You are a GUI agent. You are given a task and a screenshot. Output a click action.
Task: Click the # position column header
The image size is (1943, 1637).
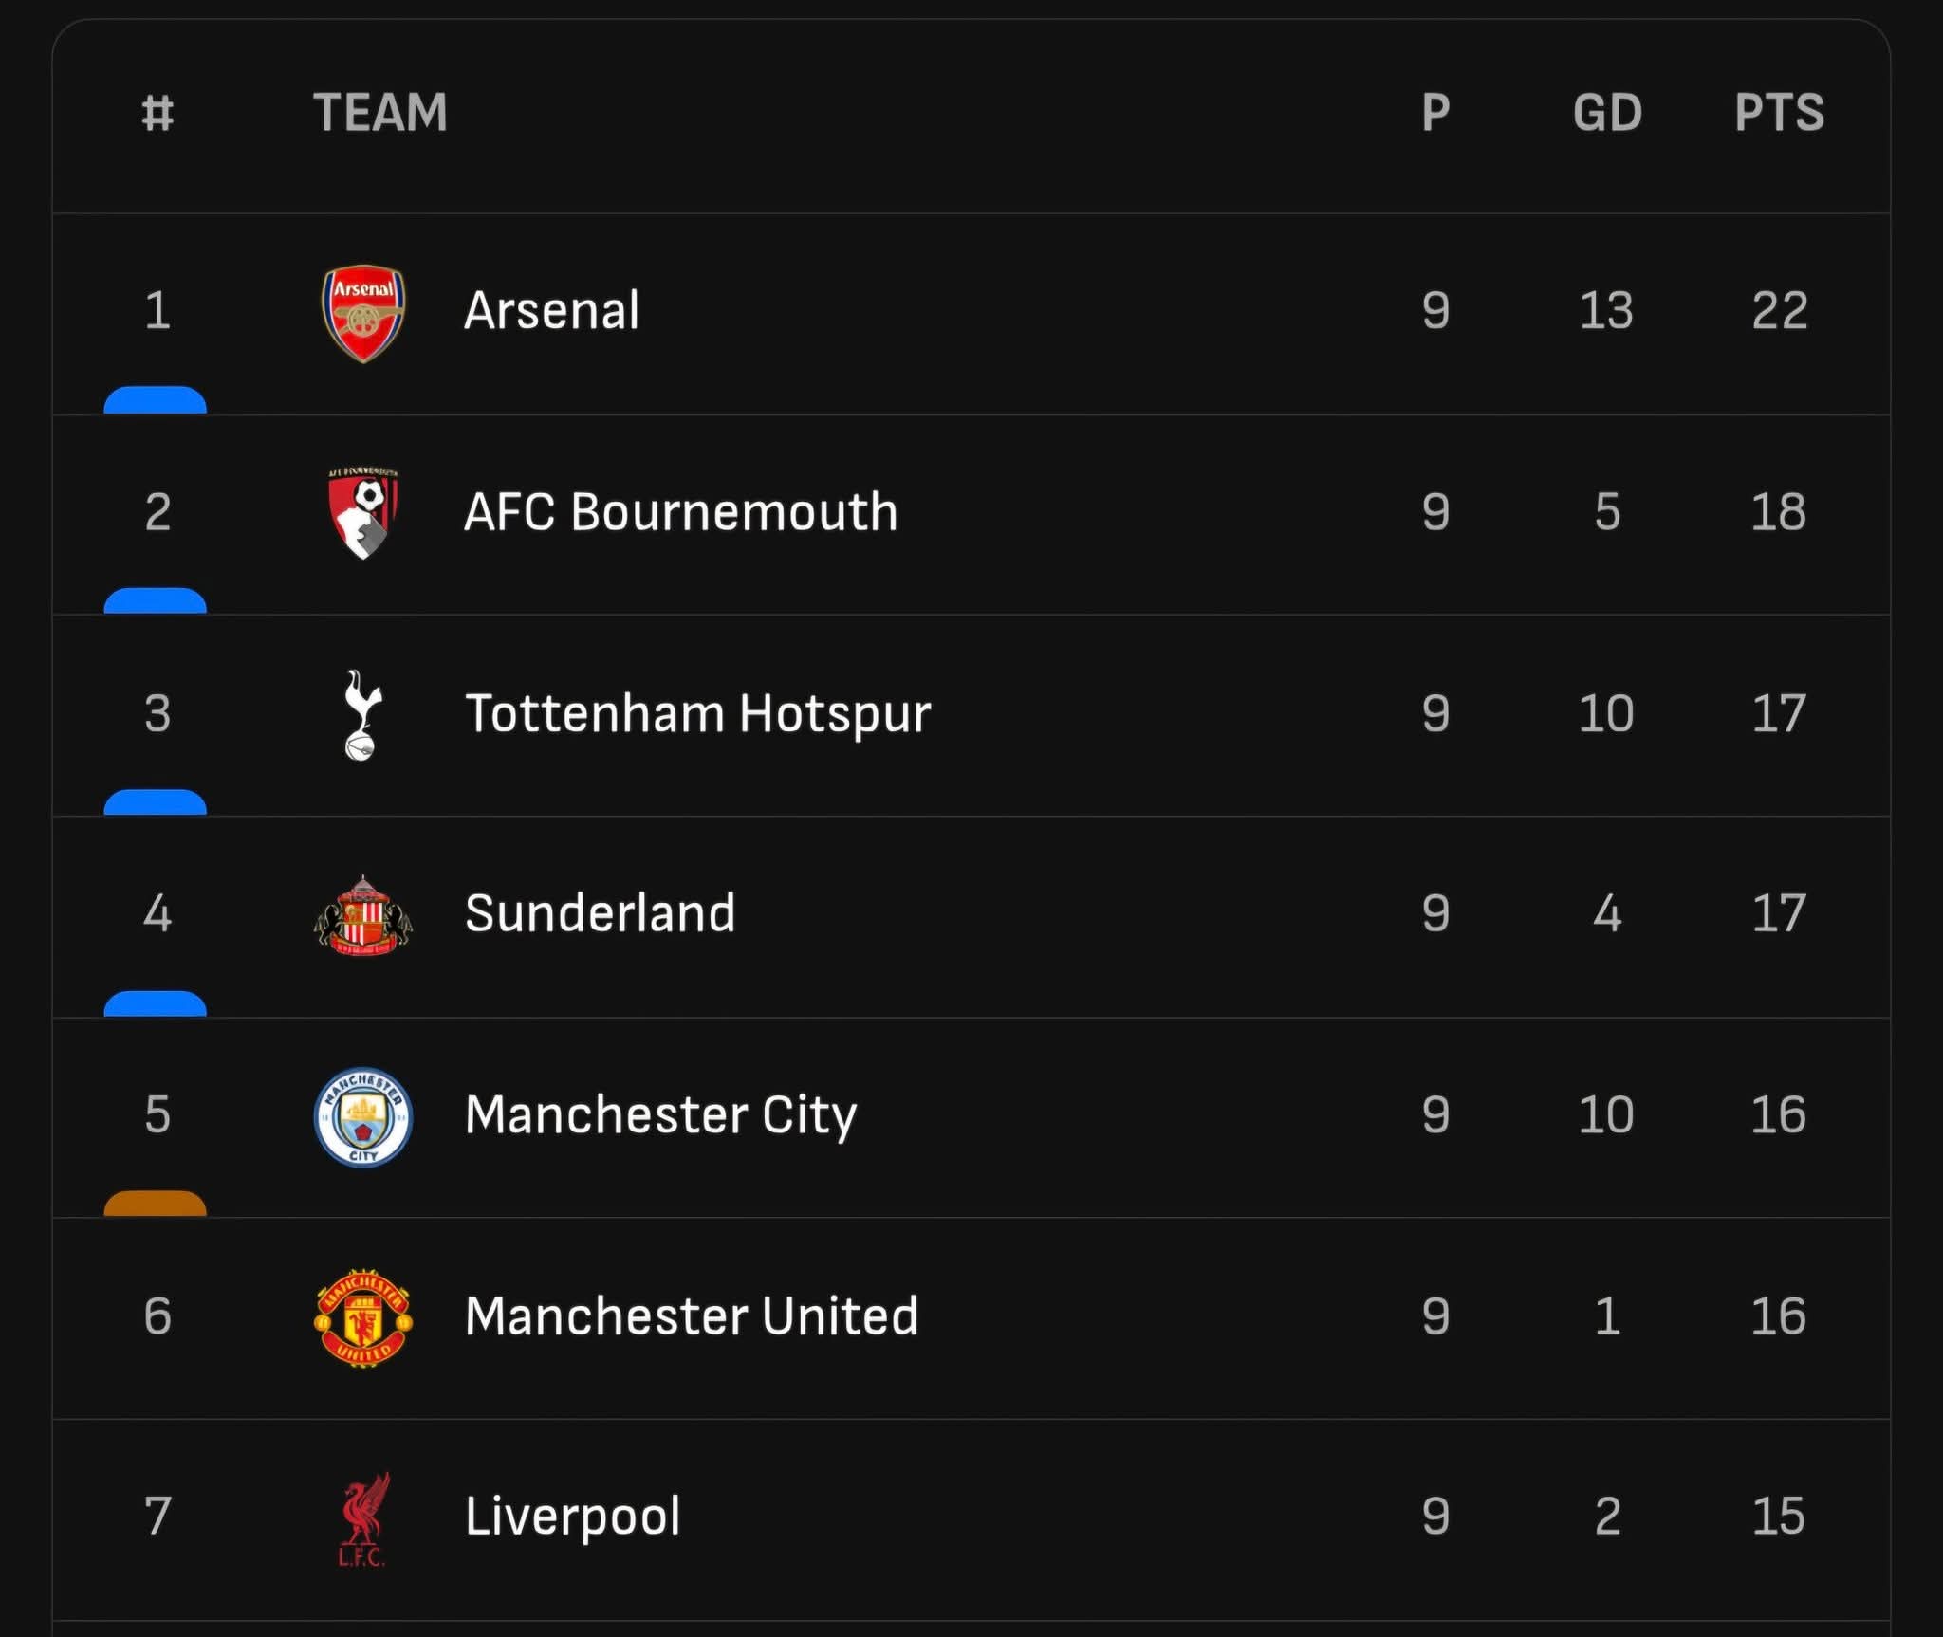[x=157, y=112]
